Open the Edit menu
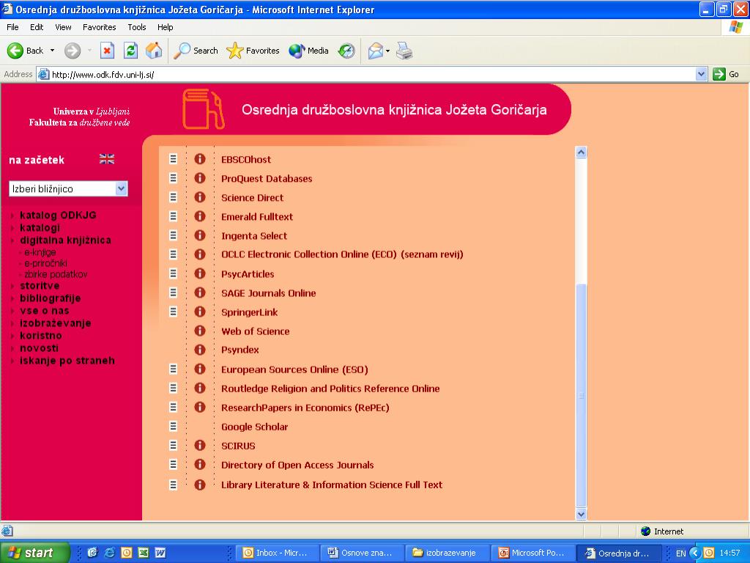The width and height of the screenshot is (750, 563). pos(37,27)
